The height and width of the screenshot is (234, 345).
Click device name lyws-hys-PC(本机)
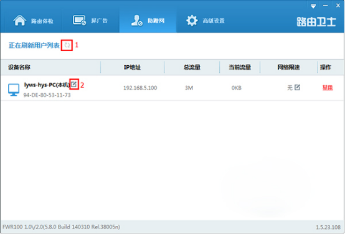(x=47, y=85)
